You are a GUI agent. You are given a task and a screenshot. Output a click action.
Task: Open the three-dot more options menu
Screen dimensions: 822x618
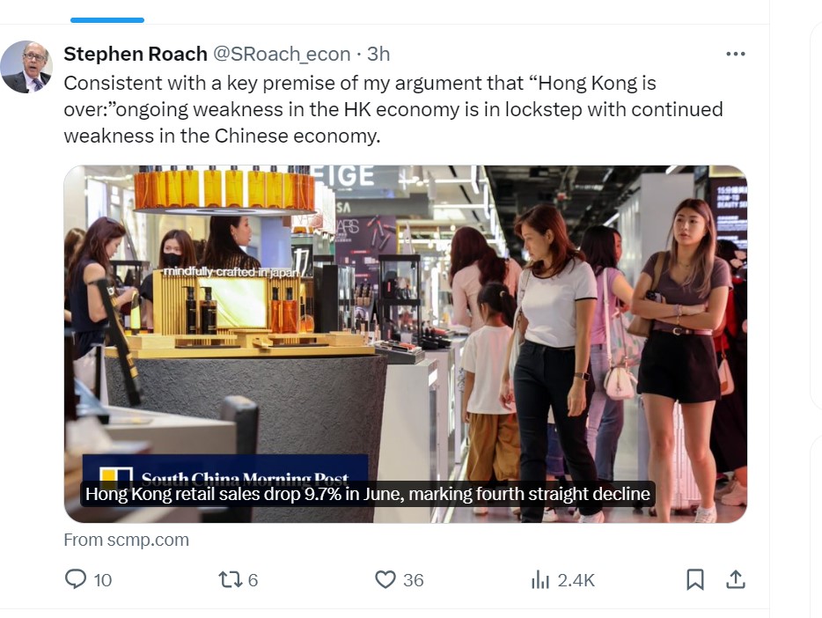[735, 54]
